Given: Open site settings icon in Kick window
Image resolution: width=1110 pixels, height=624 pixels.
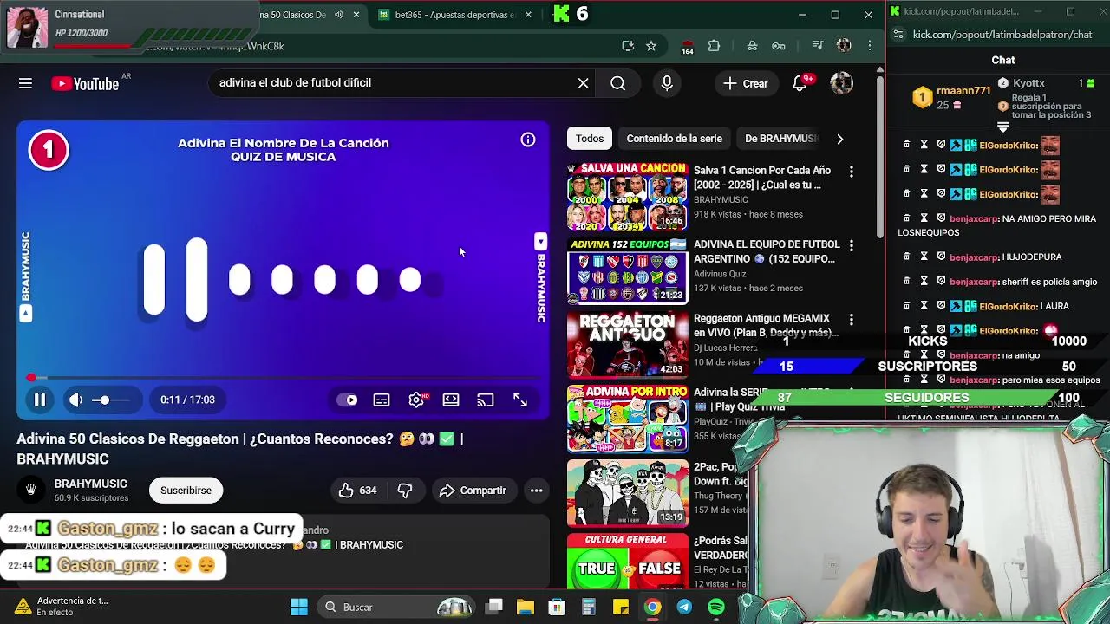Looking at the screenshot, I should click(898, 35).
